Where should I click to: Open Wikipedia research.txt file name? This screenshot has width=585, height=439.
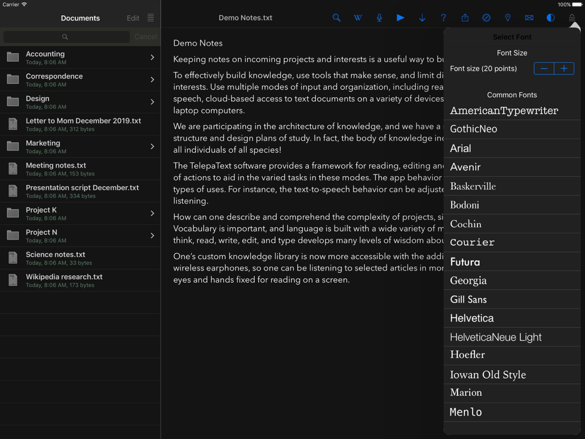click(64, 277)
